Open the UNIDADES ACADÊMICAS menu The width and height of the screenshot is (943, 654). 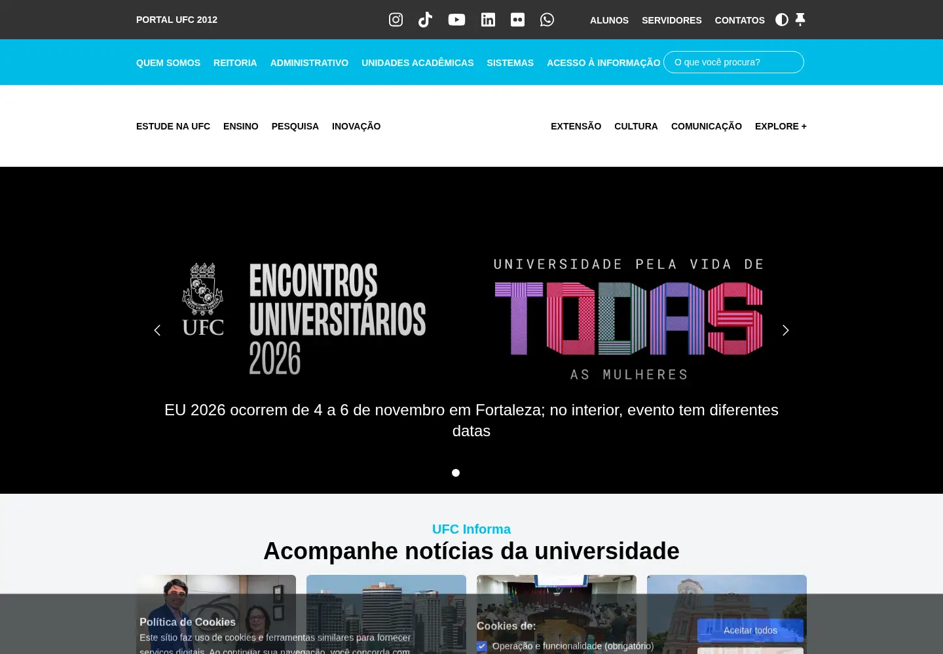click(417, 63)
